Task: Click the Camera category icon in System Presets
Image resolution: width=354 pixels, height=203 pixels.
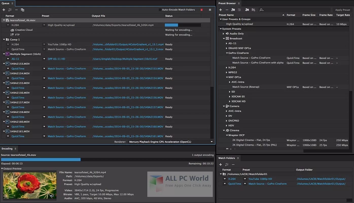Action: 227,106
